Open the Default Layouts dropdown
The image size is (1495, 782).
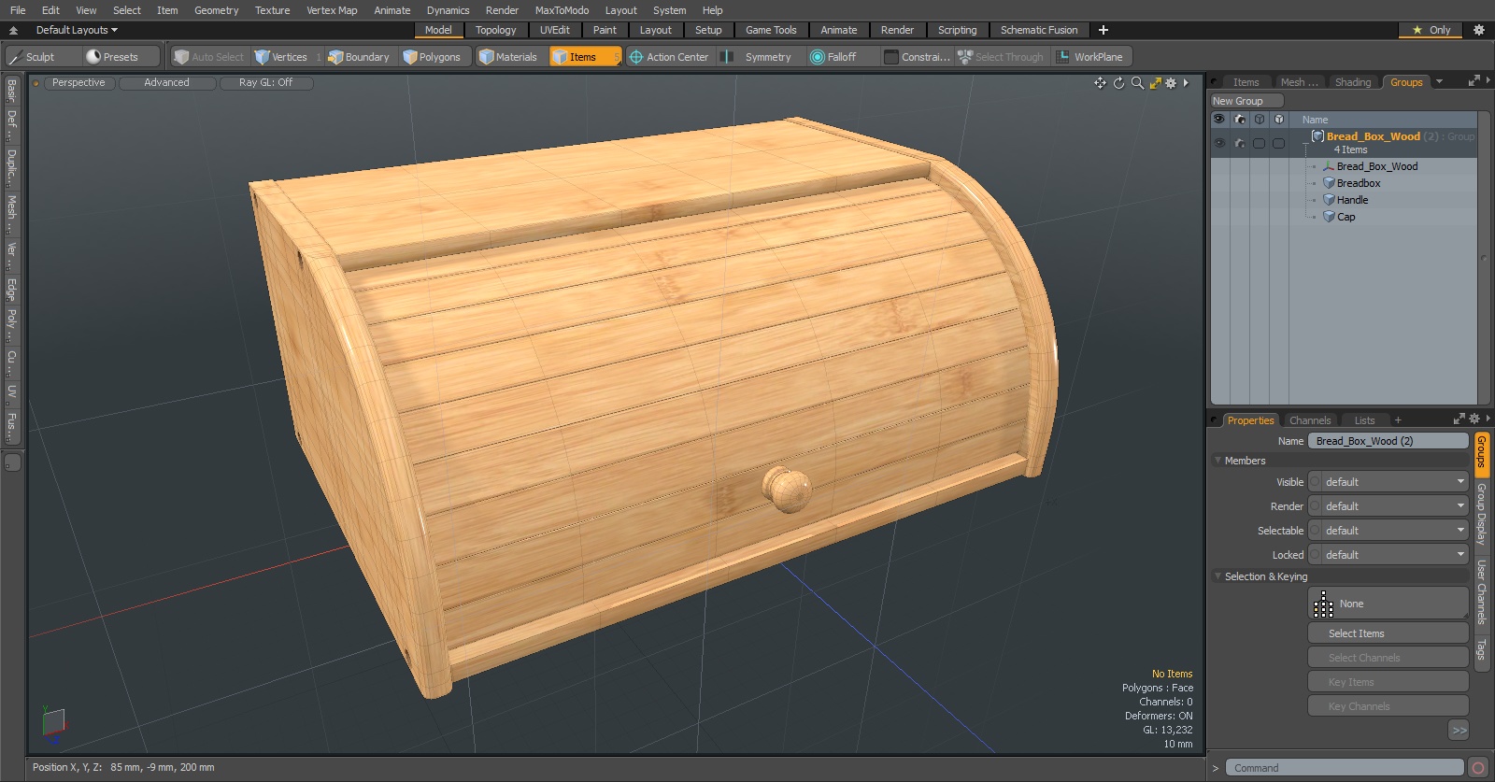click(x=77, y=30)
